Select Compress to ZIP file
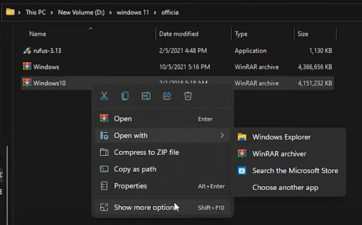Screen dimensions: 362x225 [163, 152]
